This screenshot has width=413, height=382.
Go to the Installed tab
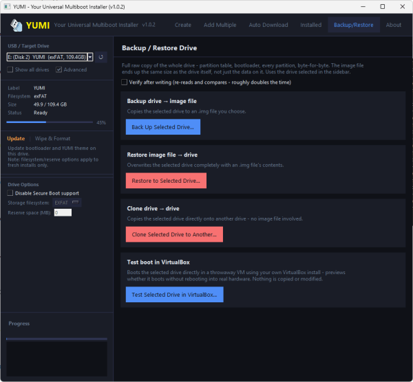tap(311, 25)
